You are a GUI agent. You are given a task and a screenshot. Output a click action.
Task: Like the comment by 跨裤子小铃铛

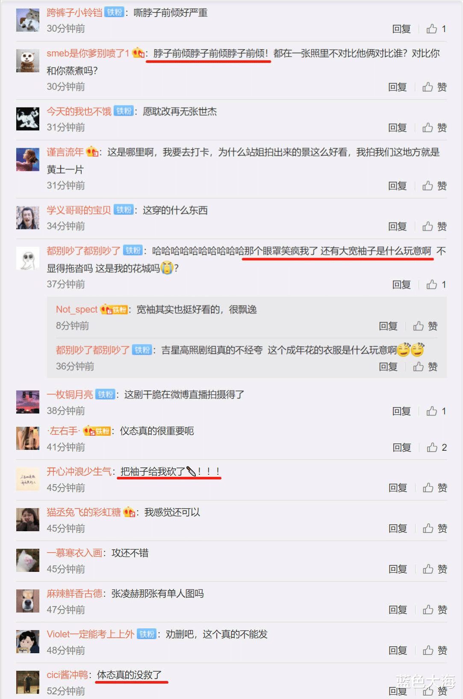coord(436,29)
